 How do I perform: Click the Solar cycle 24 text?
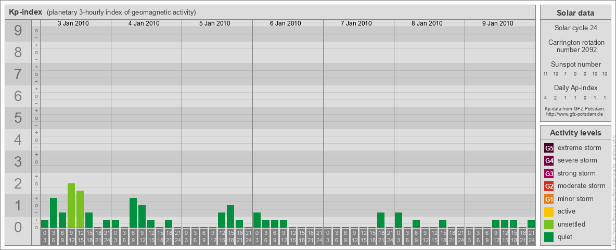tap(575, 28)
